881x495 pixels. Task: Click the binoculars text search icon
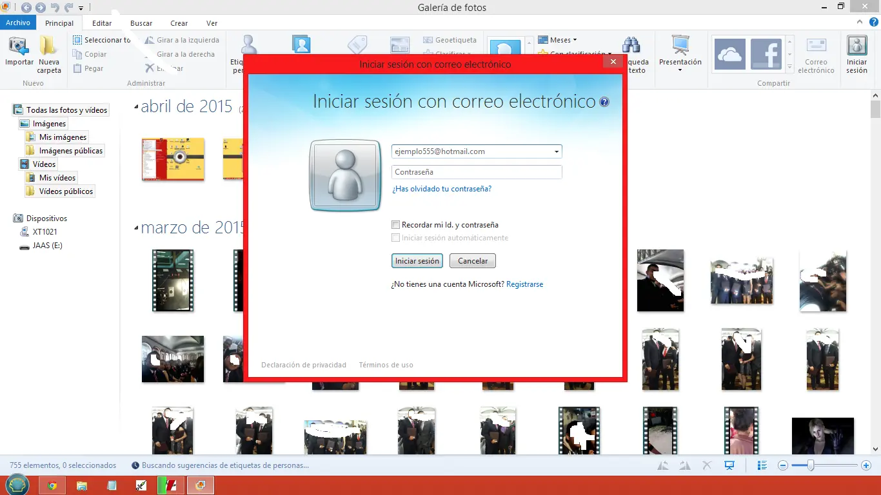(631, 44)
